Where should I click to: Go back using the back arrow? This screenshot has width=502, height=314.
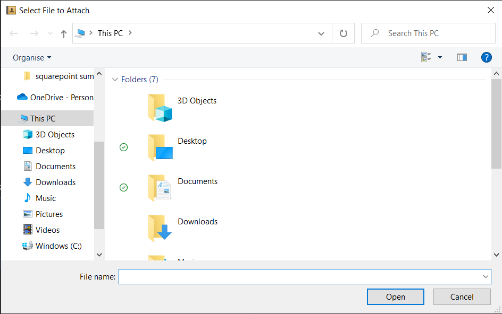(13, 33)
